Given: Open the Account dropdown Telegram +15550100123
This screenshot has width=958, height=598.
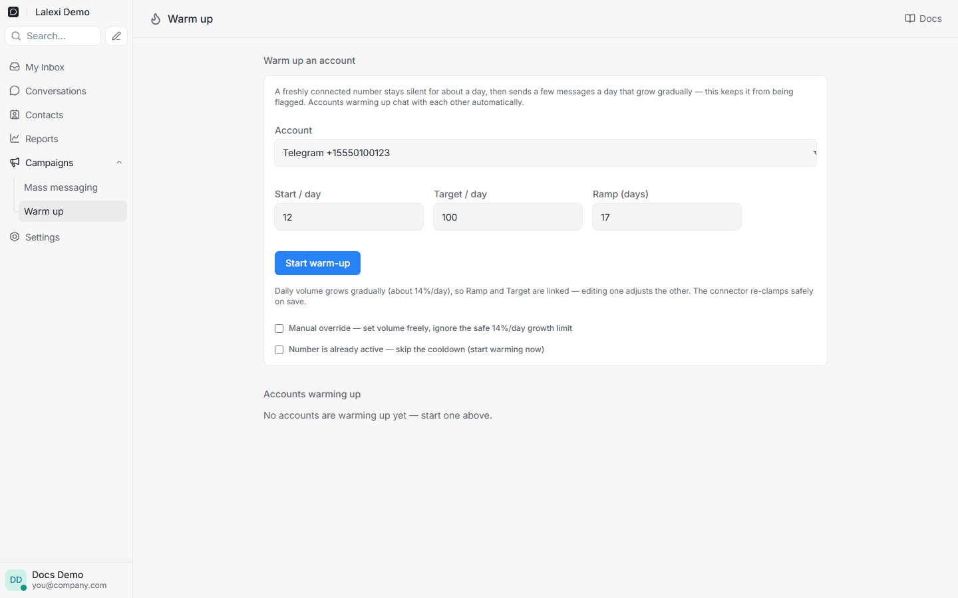Looking at the screenshot, I should pyautogui.click(x=546, y=153).
